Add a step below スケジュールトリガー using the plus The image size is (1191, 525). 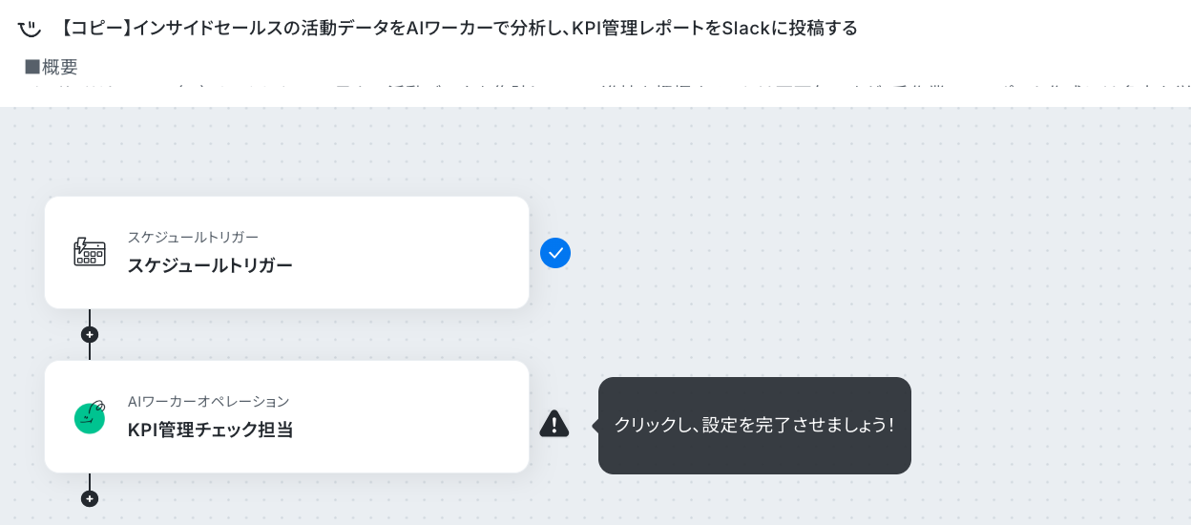pos(90,335)
